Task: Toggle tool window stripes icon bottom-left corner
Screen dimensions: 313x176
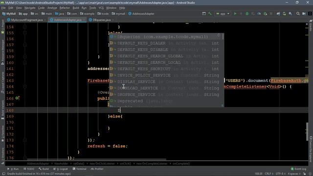Action: tap(3, 174)
